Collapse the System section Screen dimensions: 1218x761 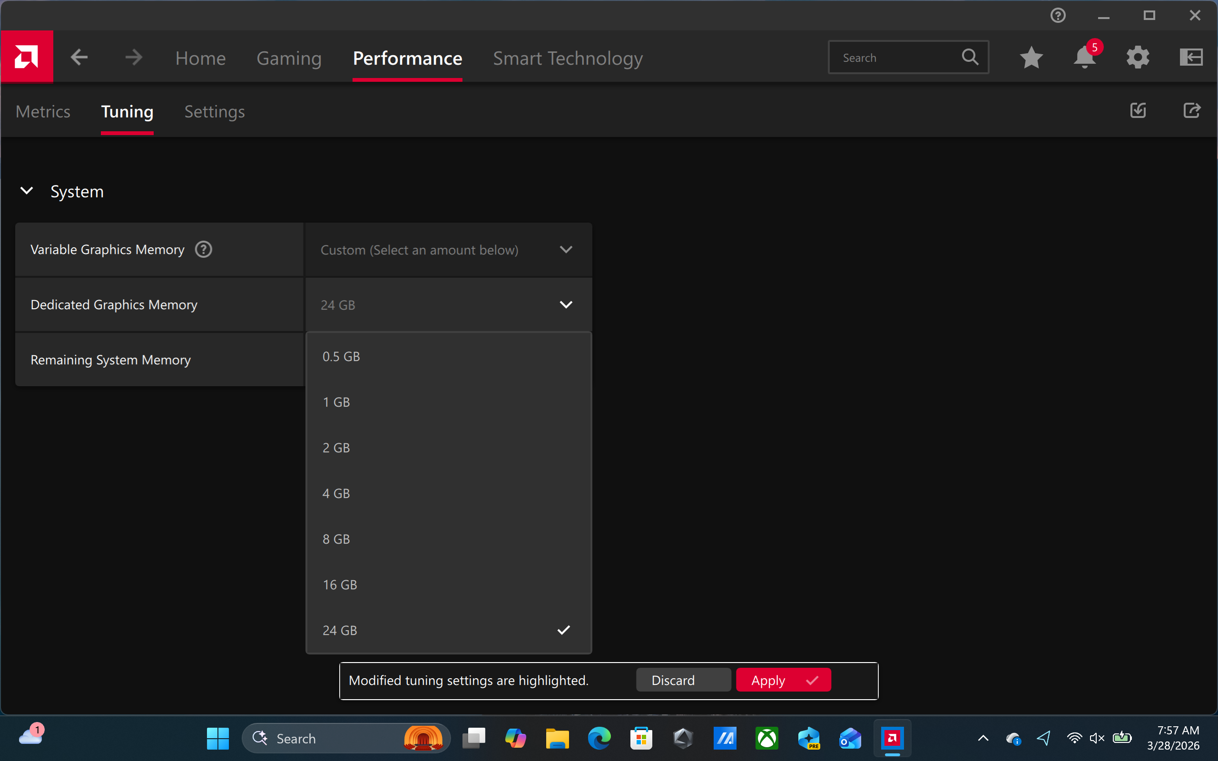[27, 191]
